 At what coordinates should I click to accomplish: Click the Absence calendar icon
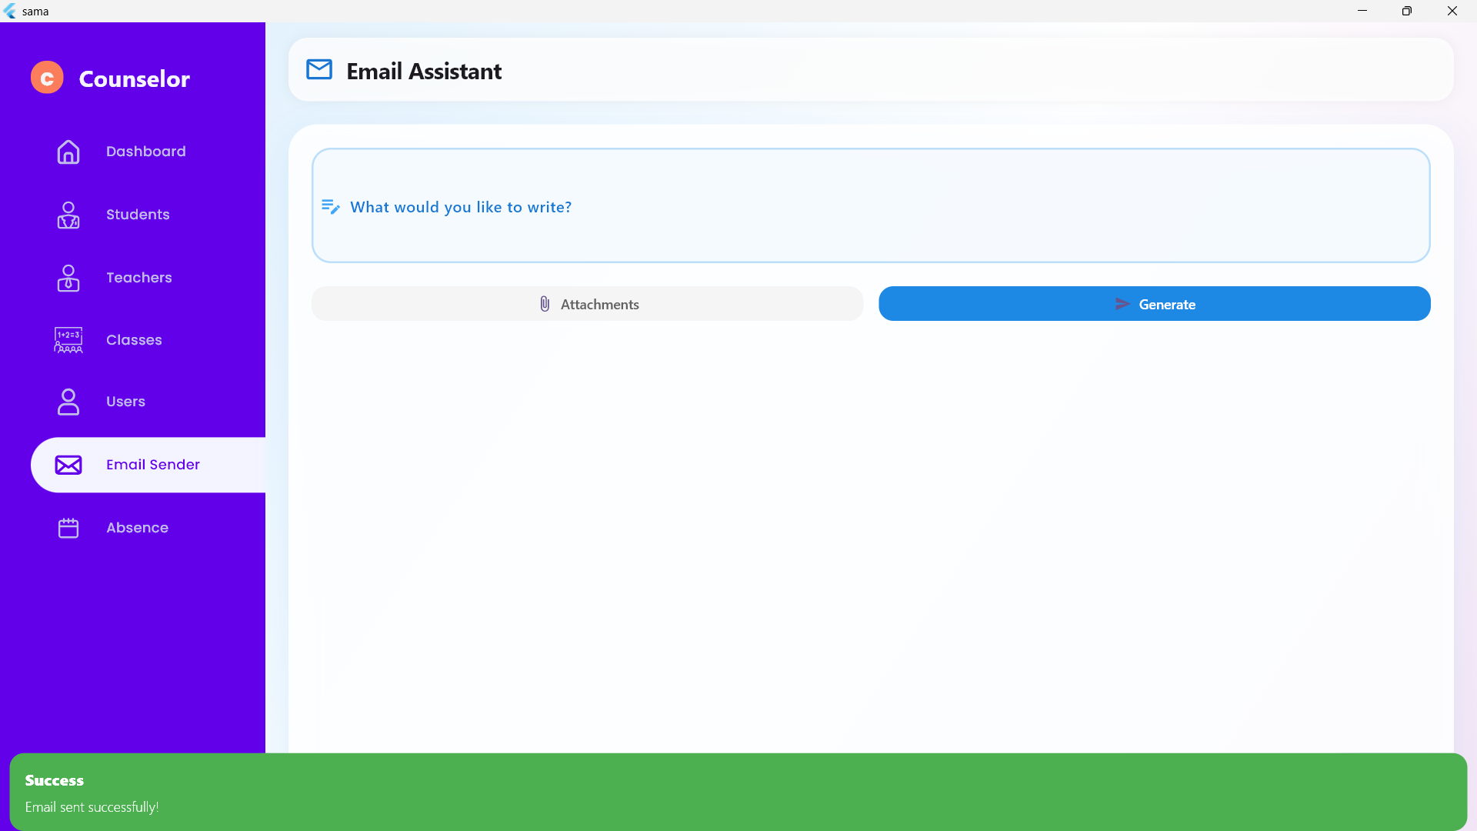[x=68, y=528]
